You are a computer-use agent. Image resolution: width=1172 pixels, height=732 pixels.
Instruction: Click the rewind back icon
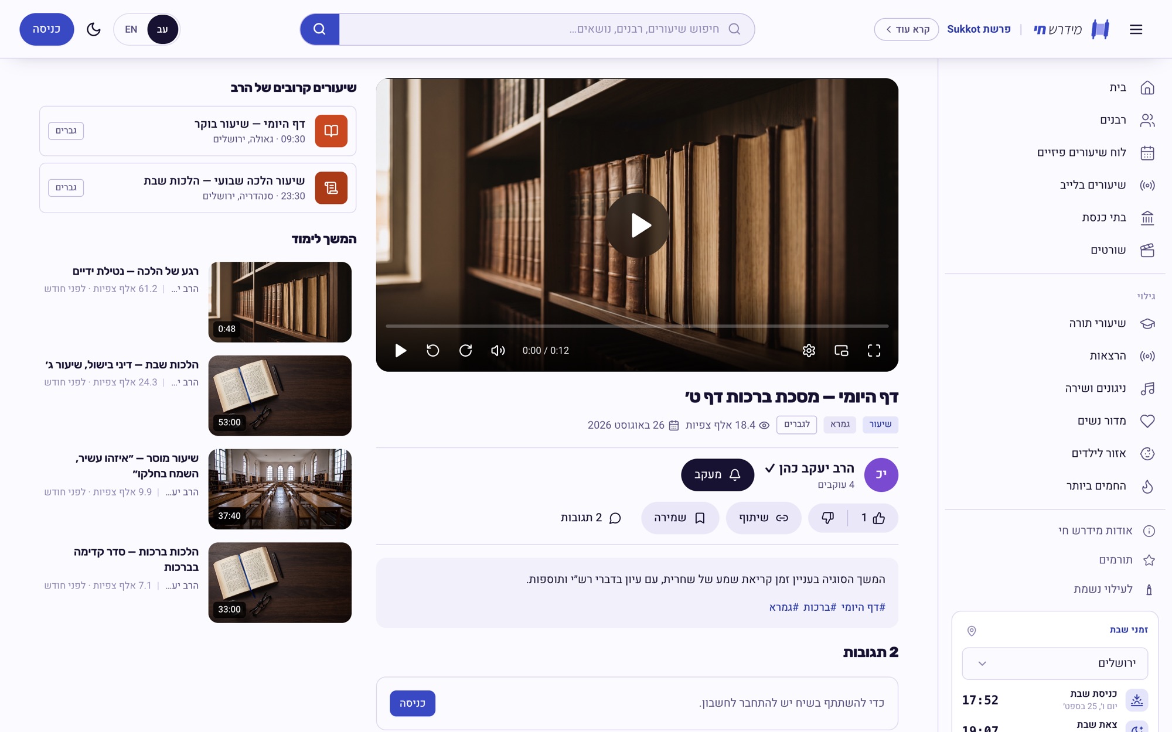point(432,350)
